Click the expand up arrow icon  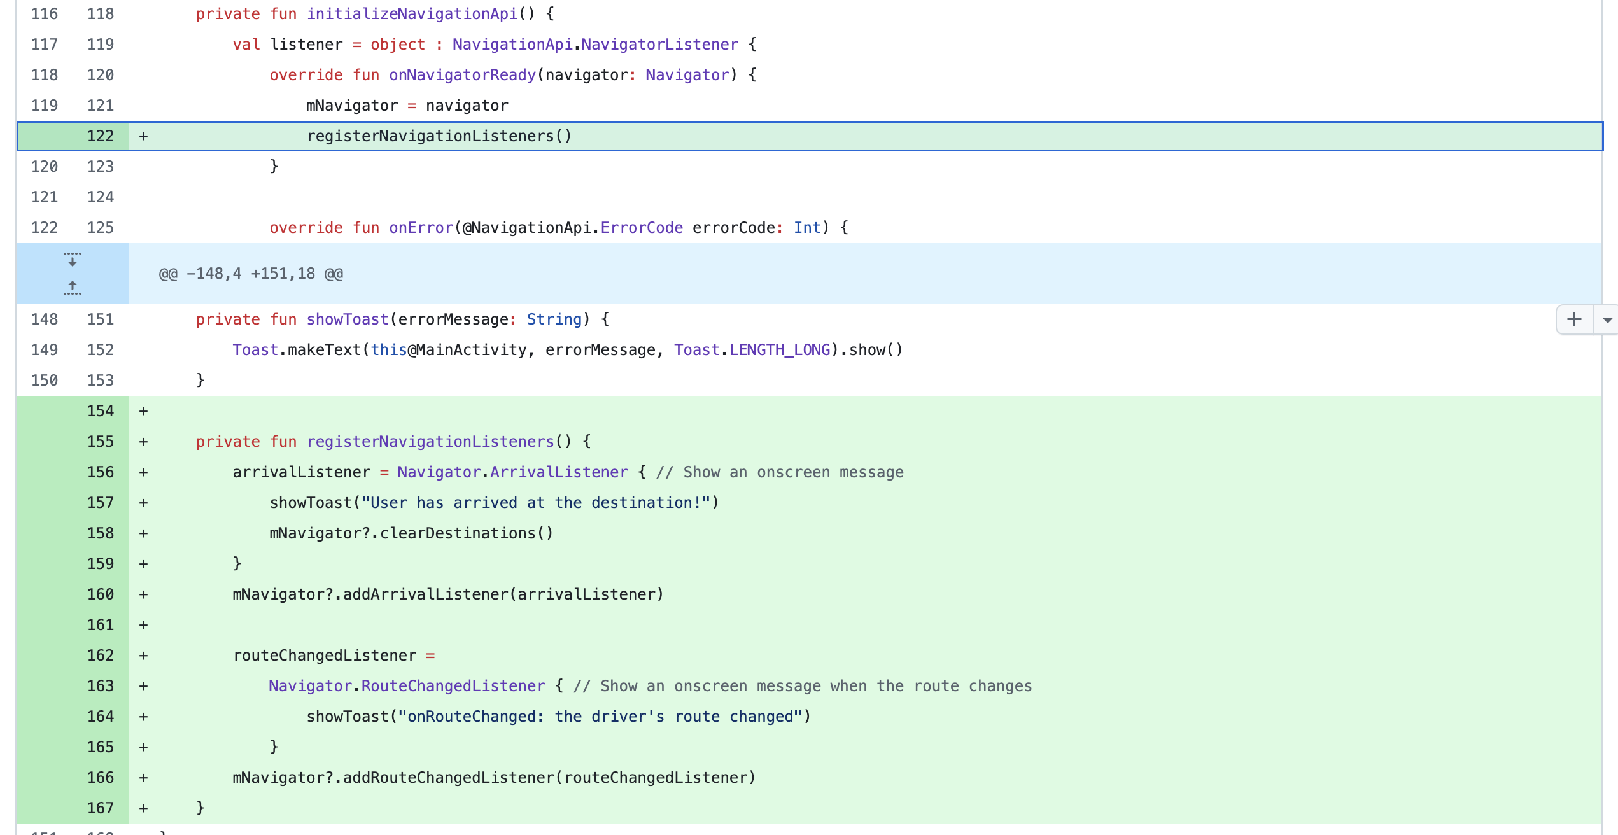point(73,288)
